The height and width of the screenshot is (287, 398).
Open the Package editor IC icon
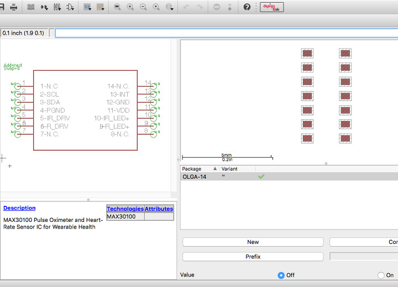57,7
